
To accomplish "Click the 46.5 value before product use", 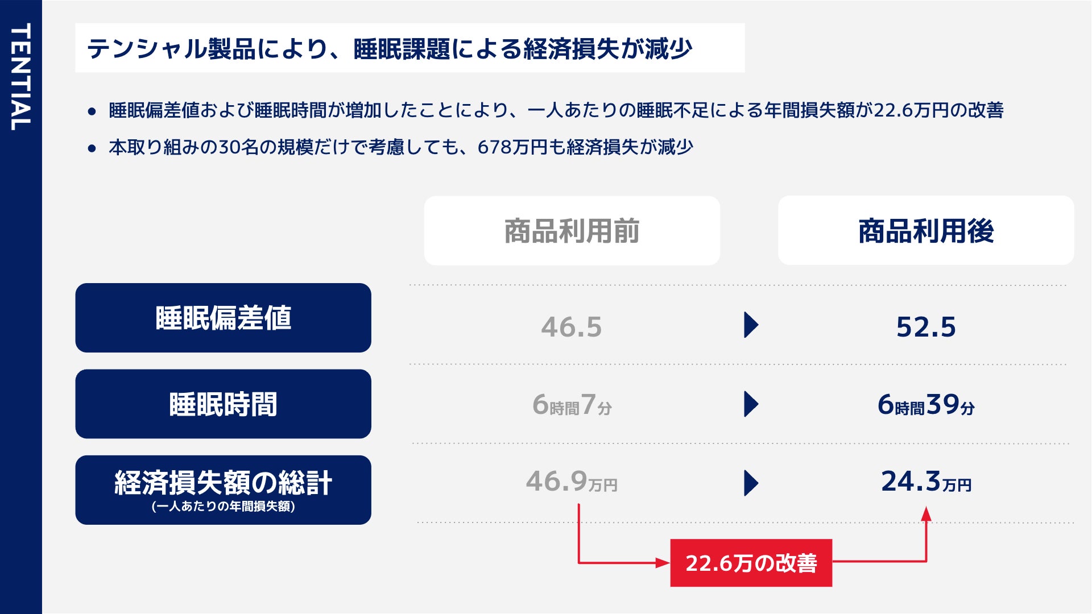I will (x=571, y=327).
